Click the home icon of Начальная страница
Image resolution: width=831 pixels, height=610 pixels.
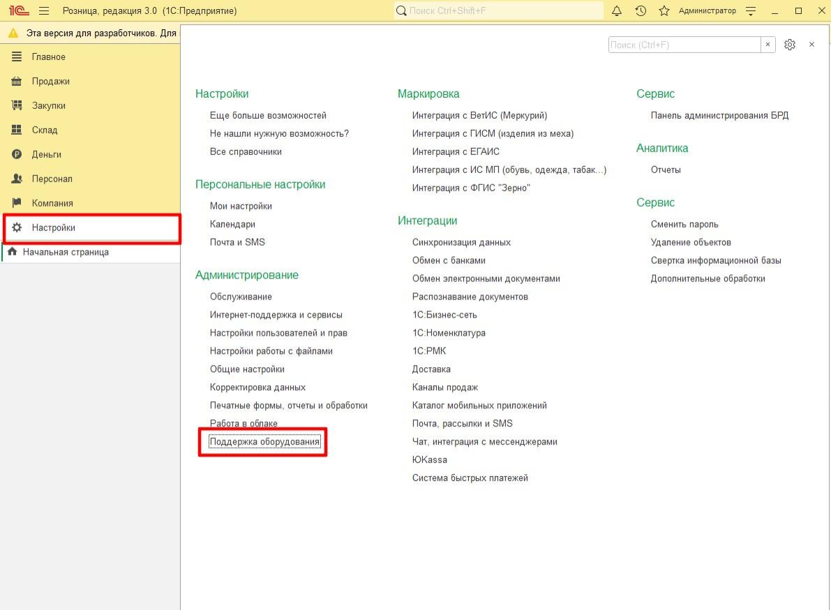tap(12, 252)
